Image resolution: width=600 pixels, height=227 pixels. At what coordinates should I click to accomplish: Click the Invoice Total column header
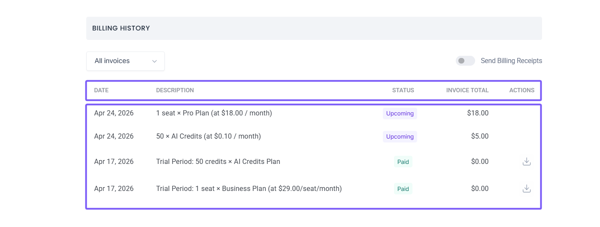point(467,91)
